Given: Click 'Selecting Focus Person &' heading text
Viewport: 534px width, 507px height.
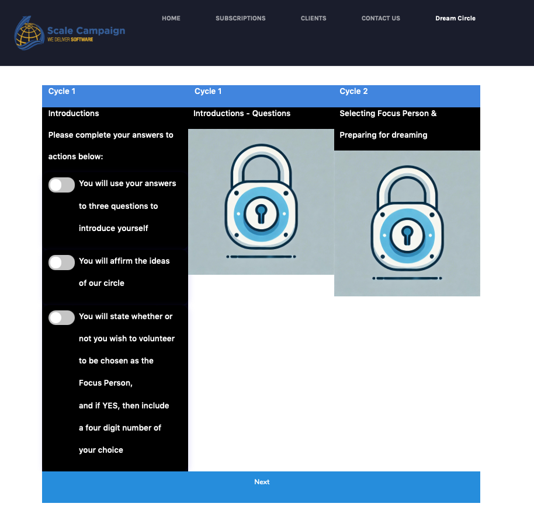Looking at the screenshot, I should point(388,113).
